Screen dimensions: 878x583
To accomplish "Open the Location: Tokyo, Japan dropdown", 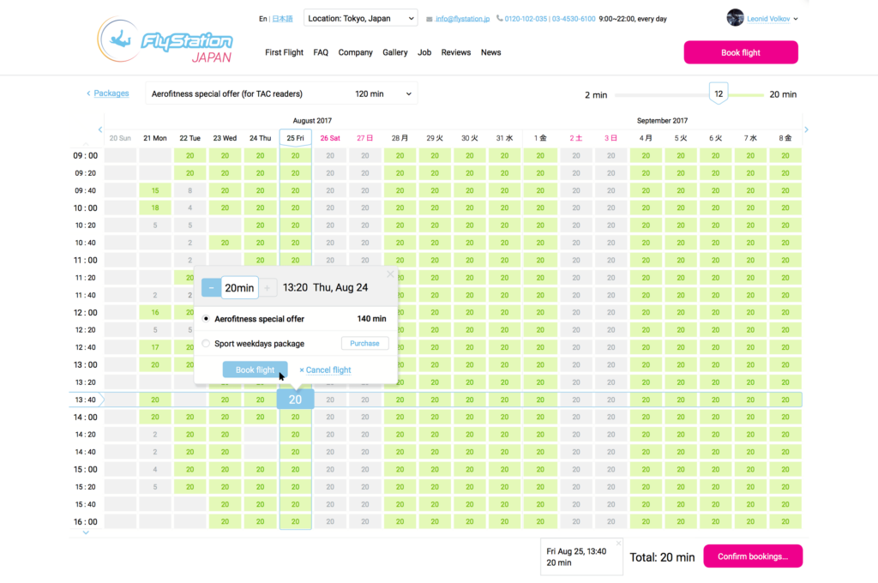I will (360, 18).
